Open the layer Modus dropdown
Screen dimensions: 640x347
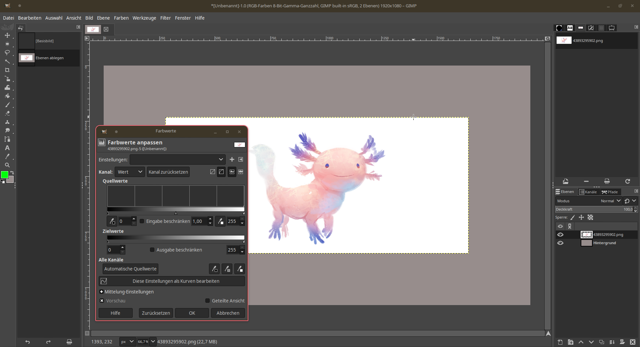click(x=588, y=201)
